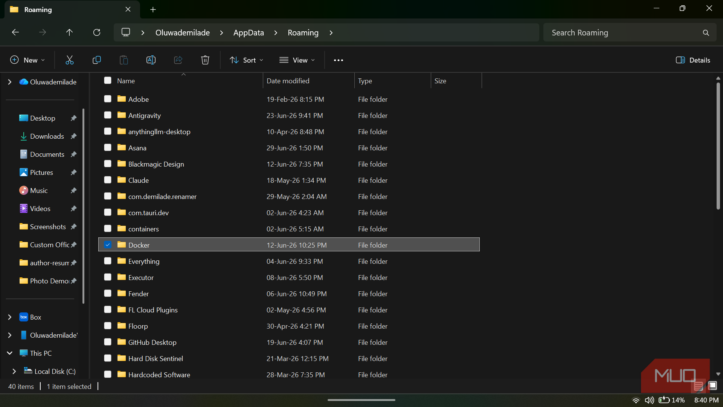Select the anythingllm-desktop folder name

click(159, 132)
